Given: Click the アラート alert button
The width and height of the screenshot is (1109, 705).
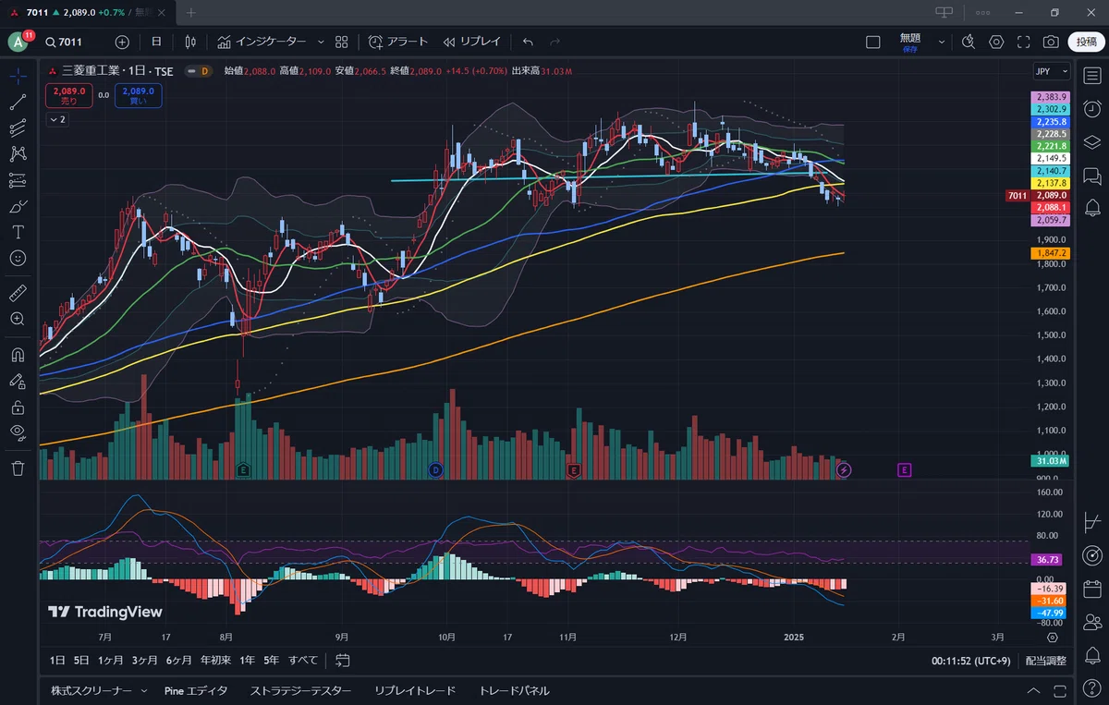Looking at the screenshot, I should [398, 42].
